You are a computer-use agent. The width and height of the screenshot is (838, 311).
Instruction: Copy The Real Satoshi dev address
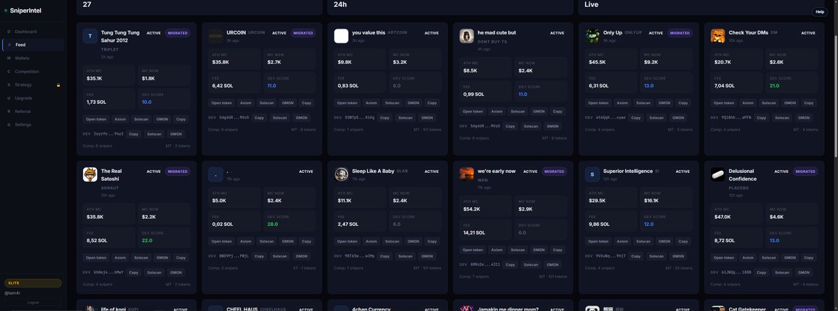[133, 272]
